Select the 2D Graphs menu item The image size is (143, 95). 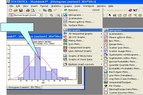[83, 30]
